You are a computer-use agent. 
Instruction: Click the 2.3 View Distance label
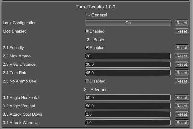tap(19, 64)
